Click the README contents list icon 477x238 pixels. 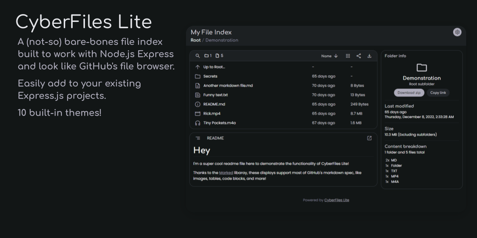tap(198, 138)
